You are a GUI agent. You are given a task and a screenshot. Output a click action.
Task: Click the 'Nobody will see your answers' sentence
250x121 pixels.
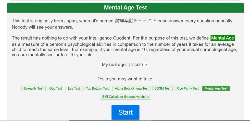(x=42, y=27)
